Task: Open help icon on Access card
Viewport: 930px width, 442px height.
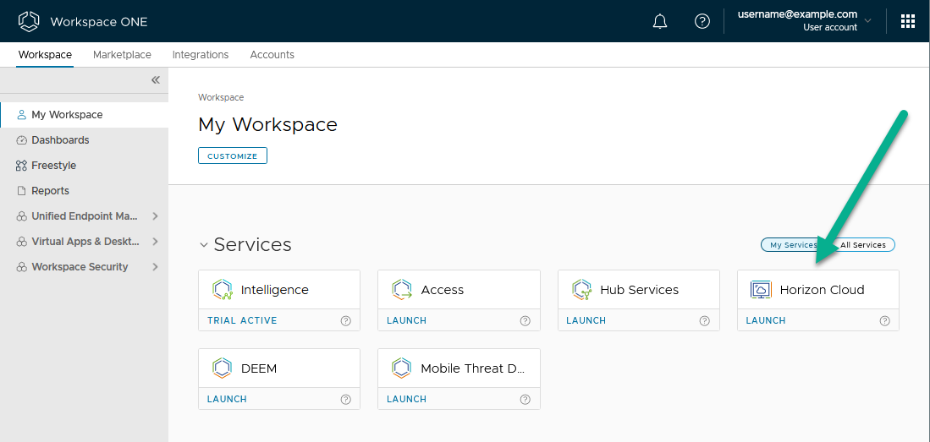Action: pyautogui.click(x=525, y=320)
